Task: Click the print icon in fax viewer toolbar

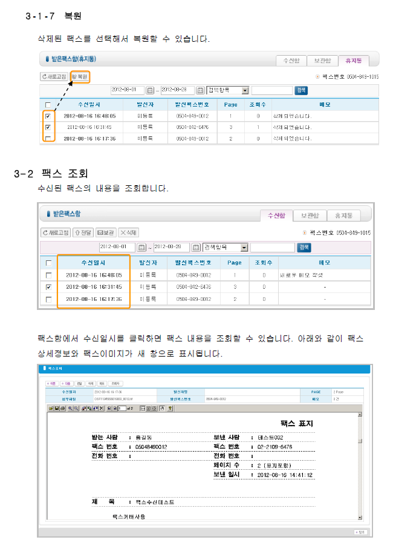Action: point(62,409)
